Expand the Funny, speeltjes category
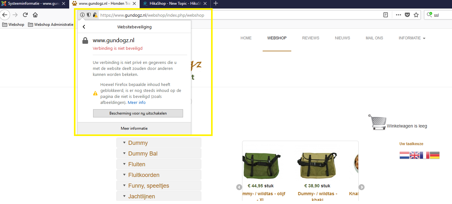The width and height of the screenshot is (452, 204). point(159,186)
